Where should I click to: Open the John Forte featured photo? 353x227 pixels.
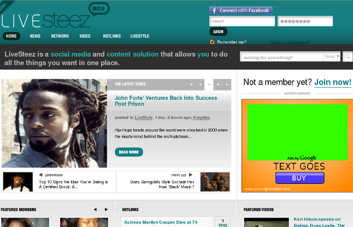click(55, 123)
